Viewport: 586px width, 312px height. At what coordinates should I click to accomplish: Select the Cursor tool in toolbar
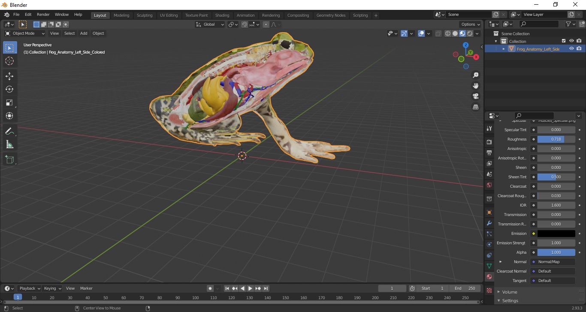[9, 61]
